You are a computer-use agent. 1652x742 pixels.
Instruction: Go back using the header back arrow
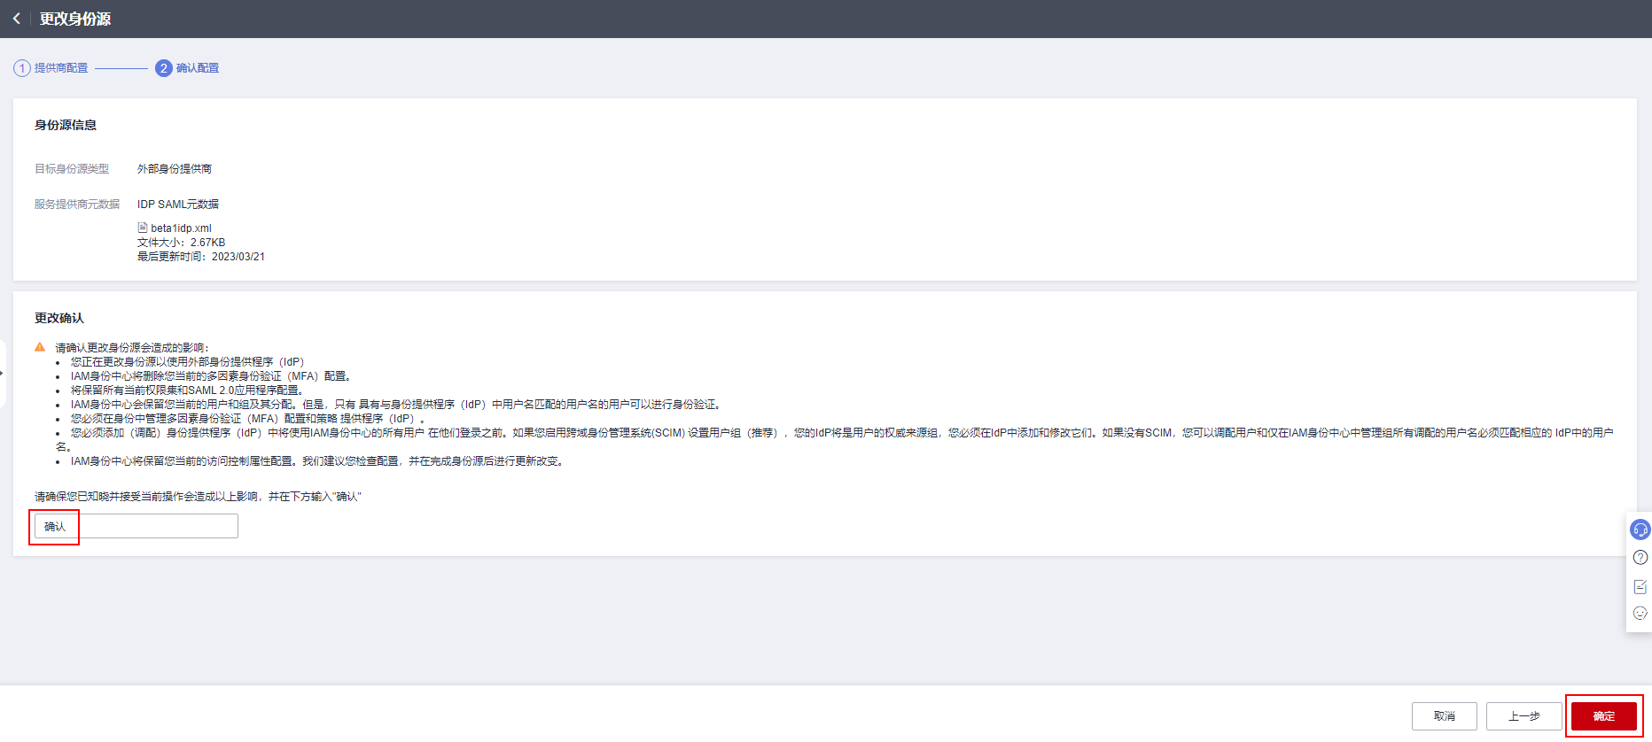point(16,19)
